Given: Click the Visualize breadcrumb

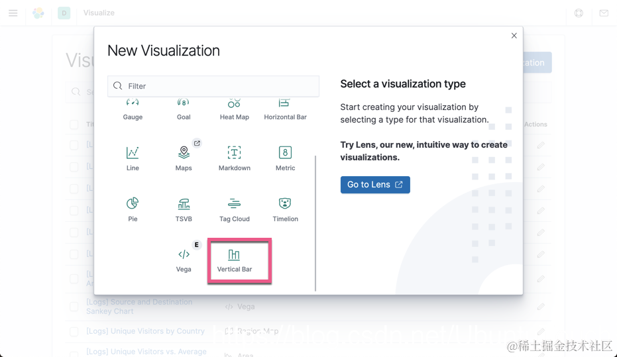Looking at the screenshot, I should tap(99, 13).
